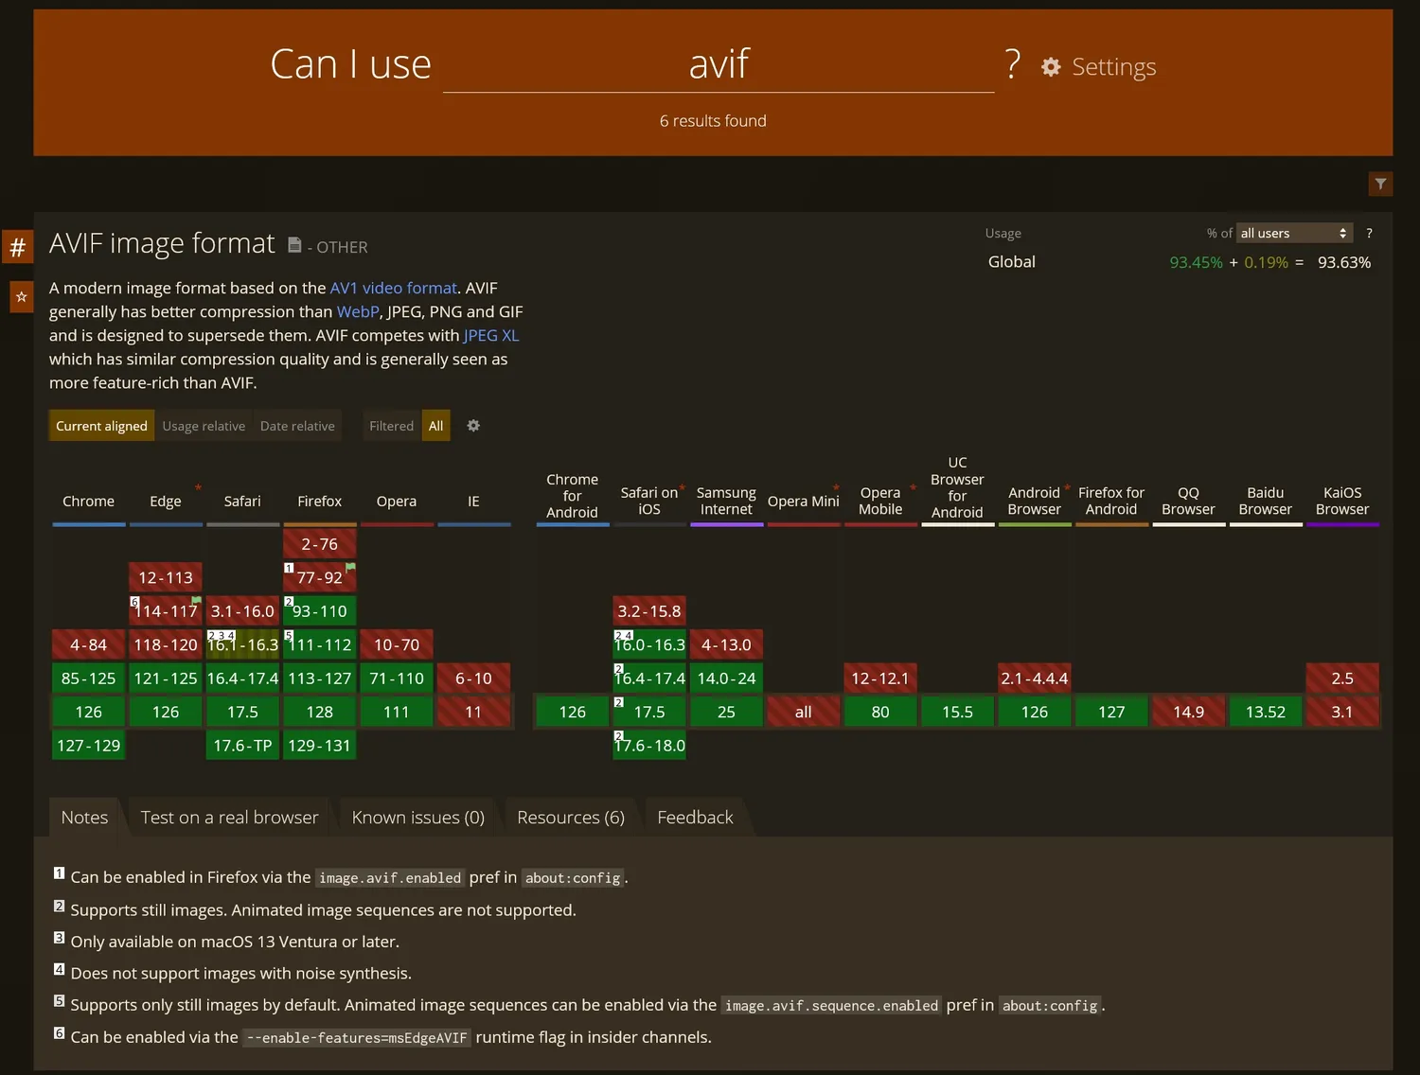Toggle Filtered browser view

[391, 426]
